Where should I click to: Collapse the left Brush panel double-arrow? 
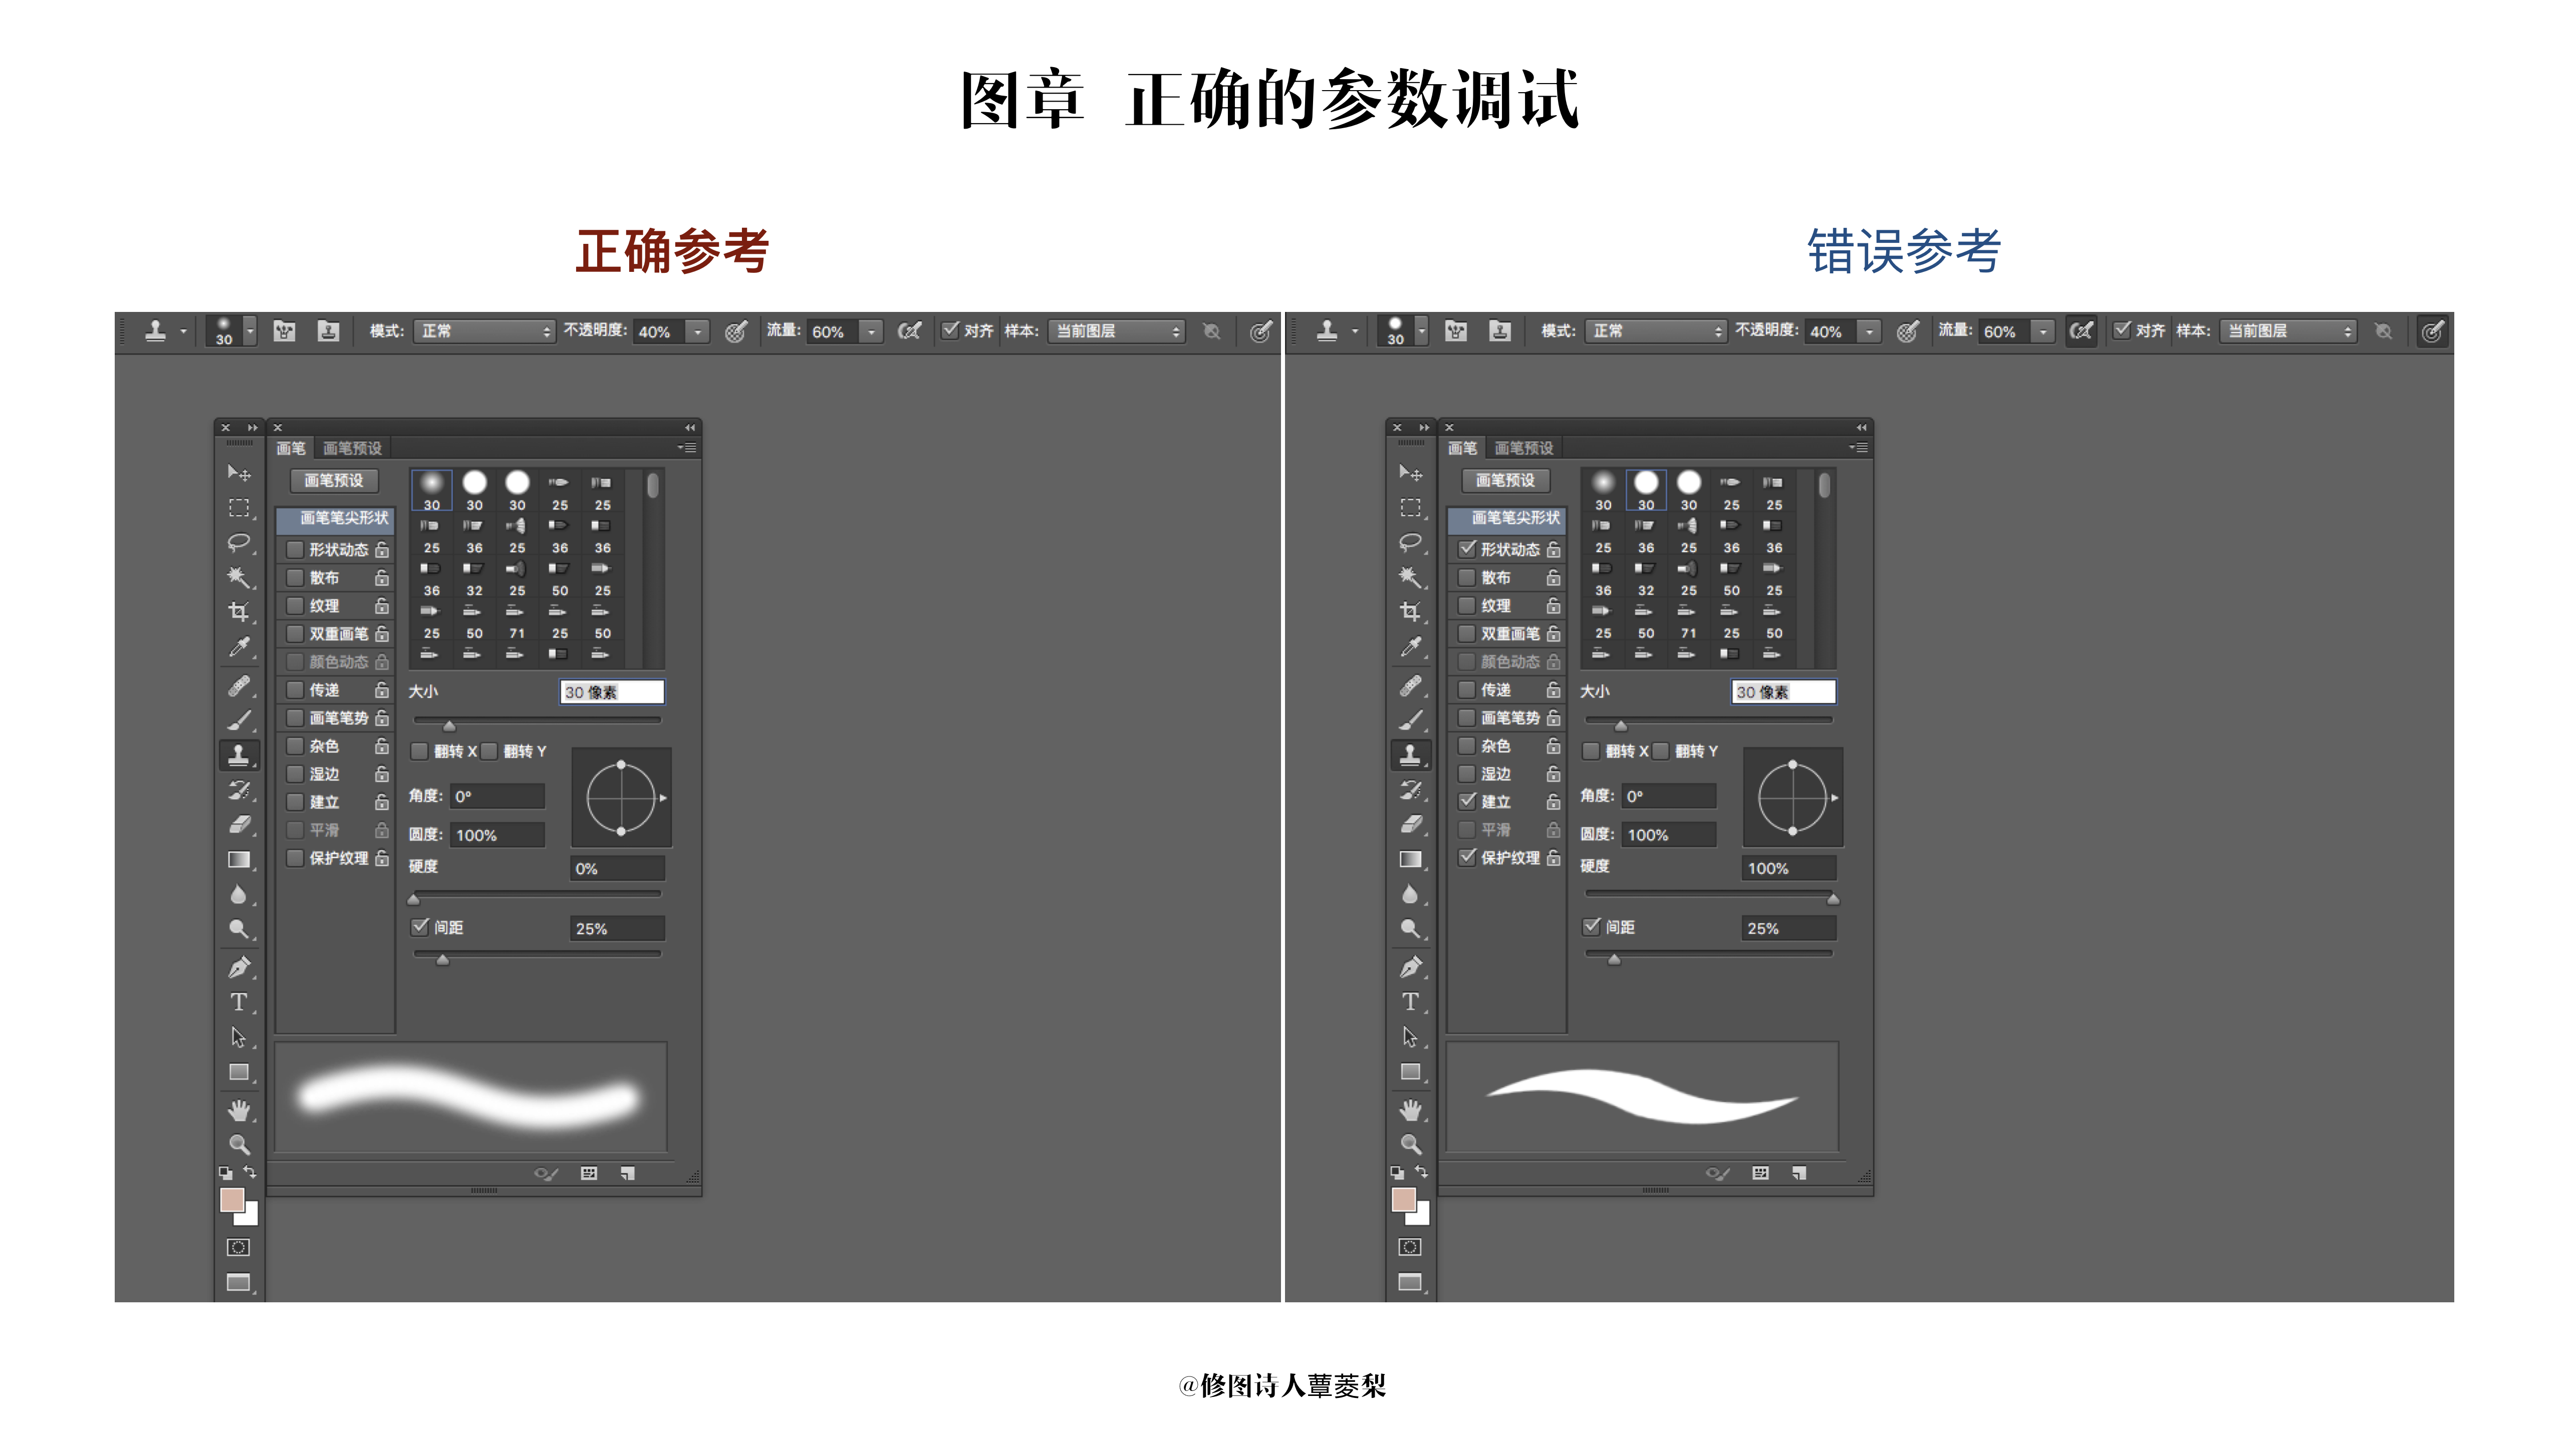point(689,428)
